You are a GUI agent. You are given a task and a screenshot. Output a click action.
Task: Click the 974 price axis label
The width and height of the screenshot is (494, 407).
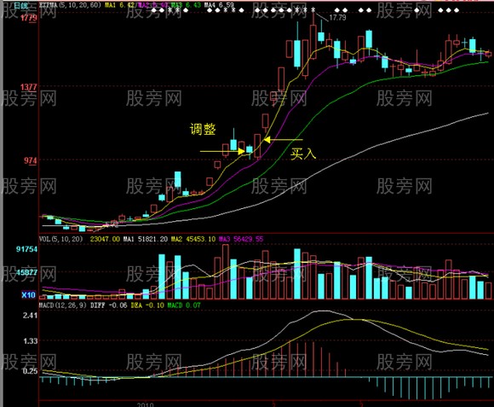(x=31, y=160)
